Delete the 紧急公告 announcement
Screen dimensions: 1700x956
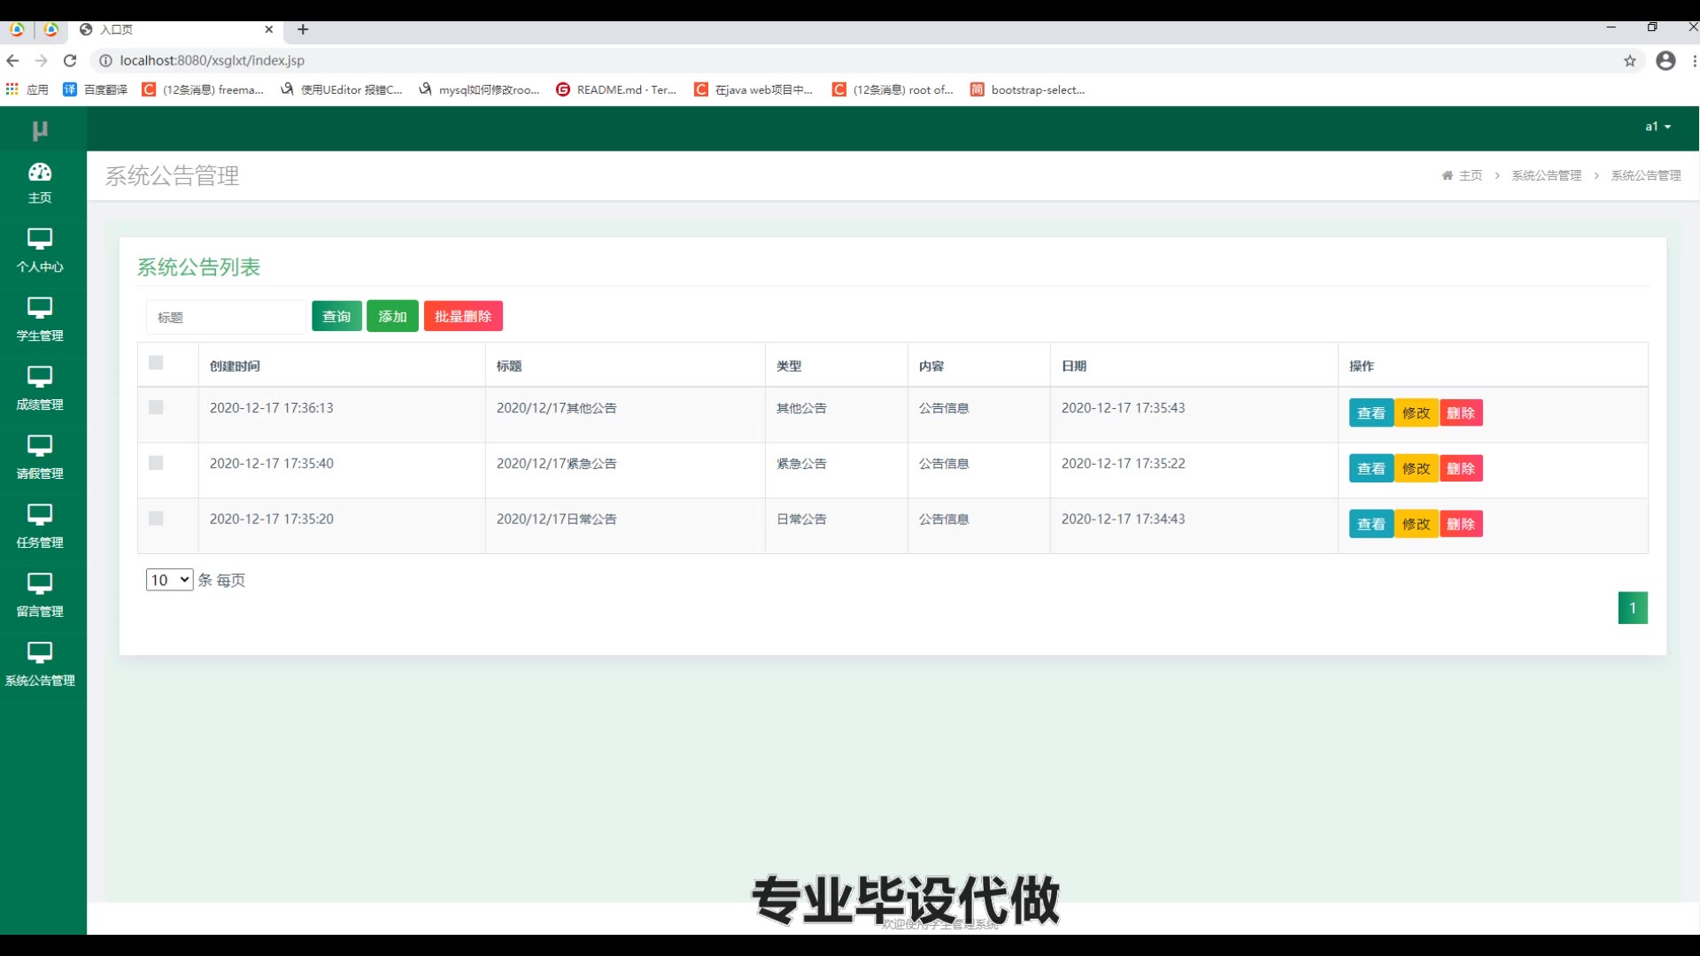pos(1461,468)
